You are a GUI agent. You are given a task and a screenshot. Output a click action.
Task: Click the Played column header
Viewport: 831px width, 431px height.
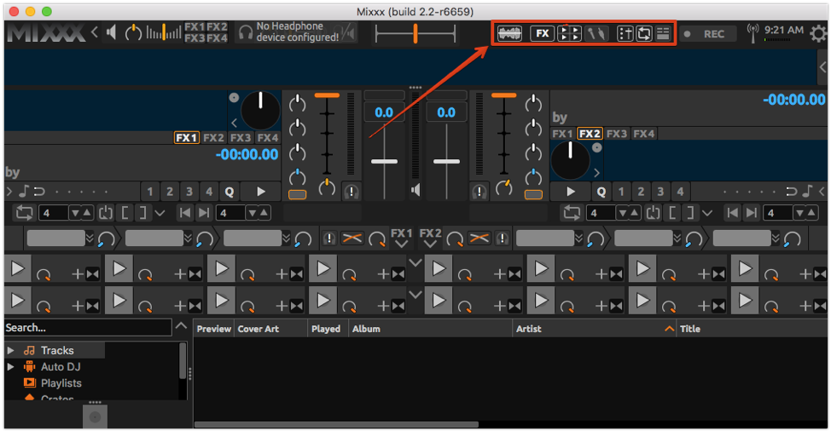(x=328, y=329)
